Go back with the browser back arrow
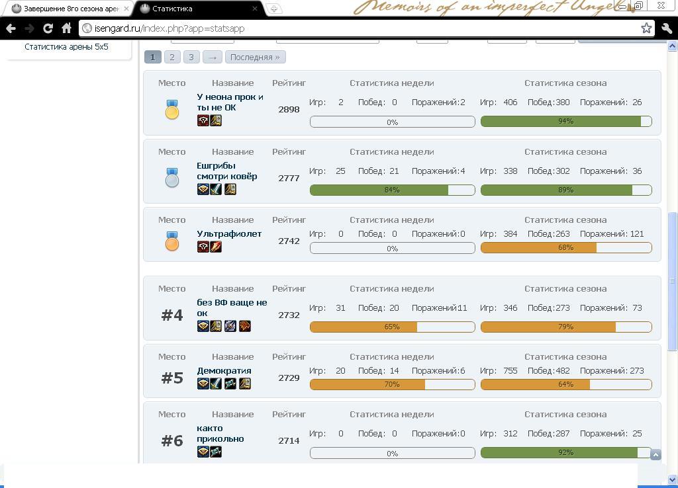The width and height of the screenshot is (678, 488). (11, 28)
